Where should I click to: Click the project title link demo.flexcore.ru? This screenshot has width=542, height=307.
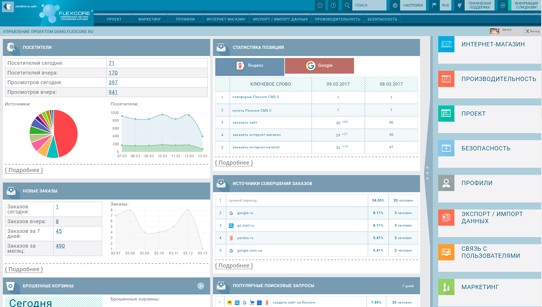tap(48, 32)
